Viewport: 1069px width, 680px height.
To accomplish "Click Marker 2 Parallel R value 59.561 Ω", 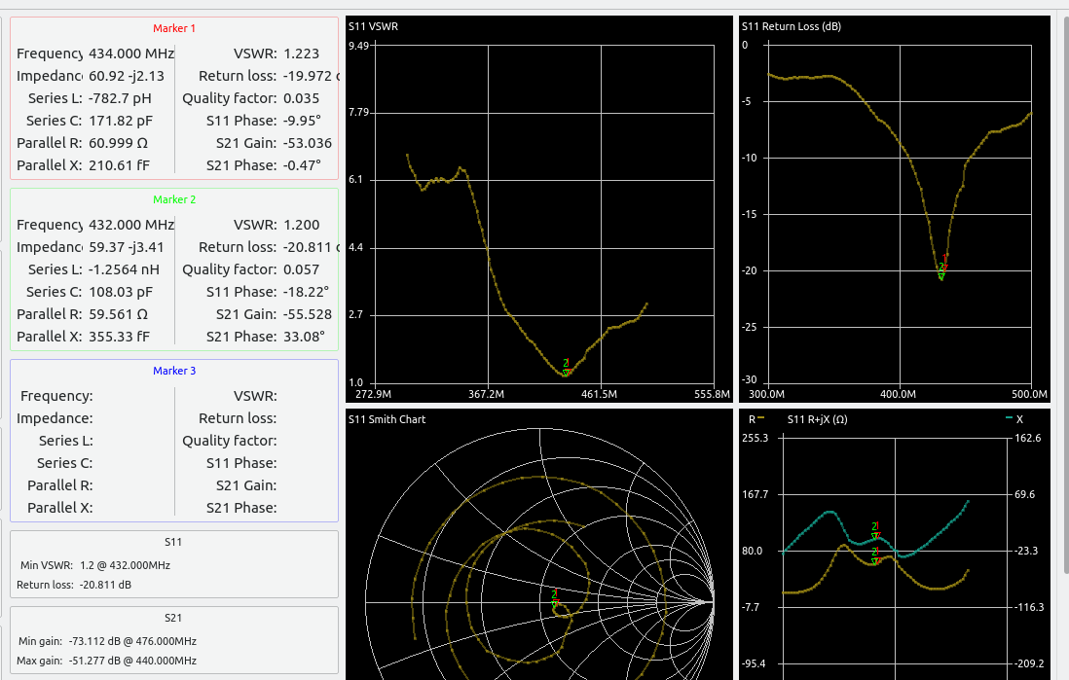I will (x=118, y=314).
